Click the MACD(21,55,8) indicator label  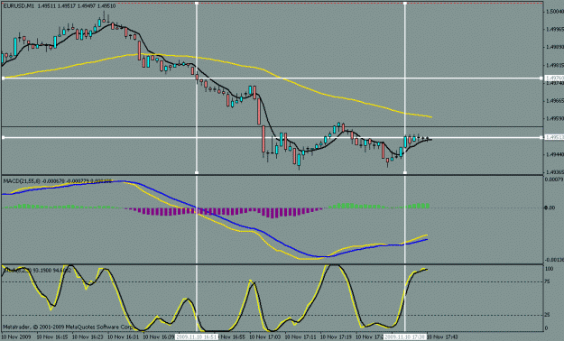(57, 181)
